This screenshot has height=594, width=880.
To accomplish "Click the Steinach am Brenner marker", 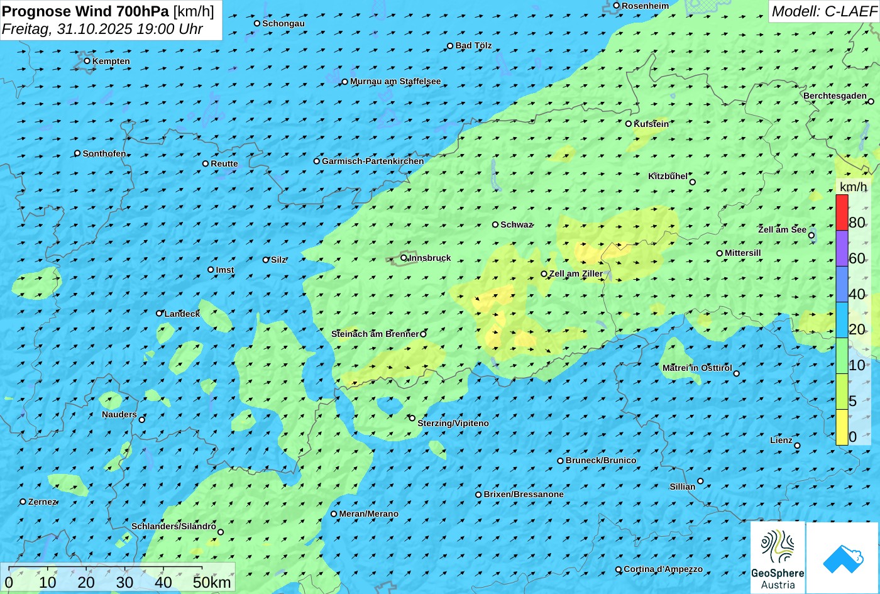I will click(424, 334).
